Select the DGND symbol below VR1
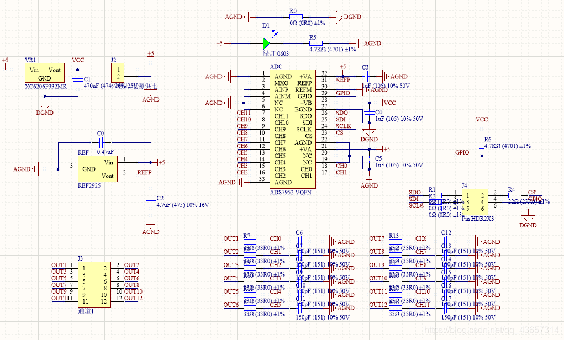This screenshot has width=564, height=340. coord(45,107)
